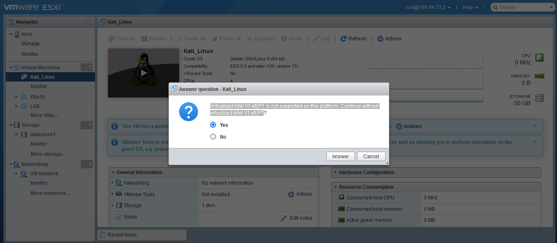Screen dimensions: 557x243
Task: Click the Virtual Machines icon in Navigator
Action: coord(17,68)
